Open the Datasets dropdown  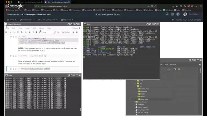[67, 20]
